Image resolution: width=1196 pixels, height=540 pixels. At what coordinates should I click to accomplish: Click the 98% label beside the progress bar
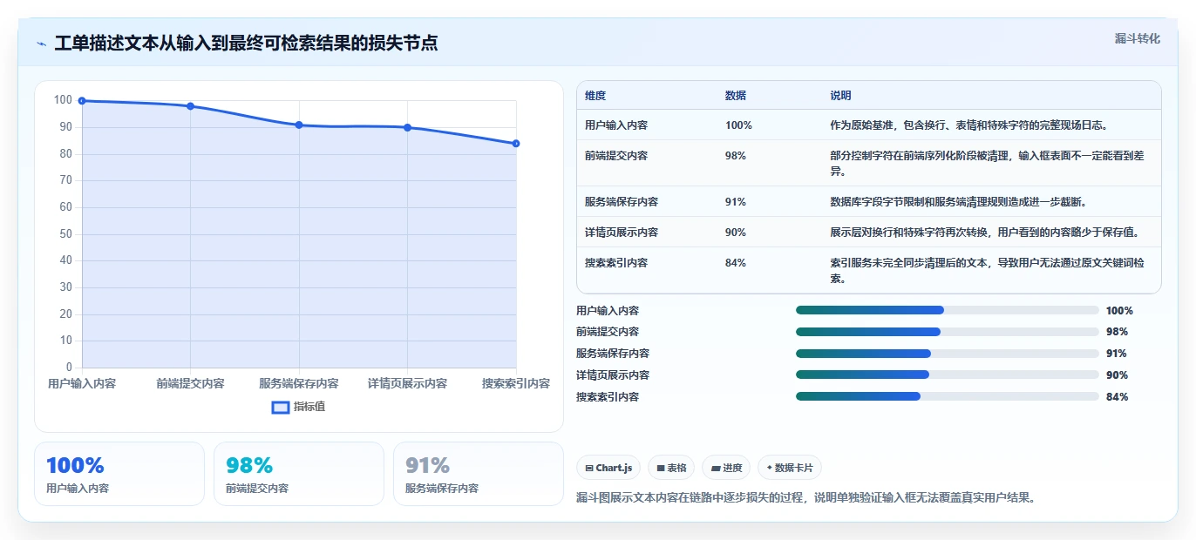(x=1117, y=332)
